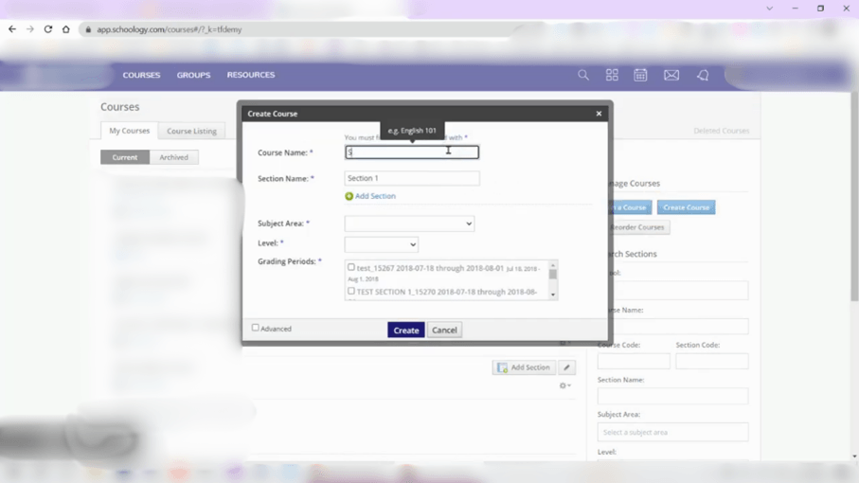Click the Section Name field showing Section 1
Image resolution: width=859 pixels, height=483 pixels.
coord(412,178)
